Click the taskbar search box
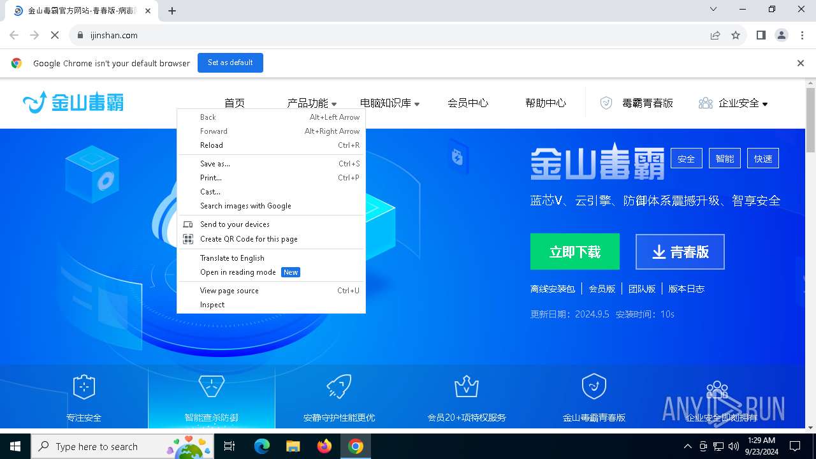The height and width of the screenshot is (459, 816). coord(122,446)
